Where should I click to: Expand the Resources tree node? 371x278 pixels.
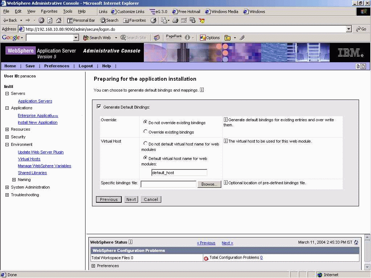coord(7,129)
